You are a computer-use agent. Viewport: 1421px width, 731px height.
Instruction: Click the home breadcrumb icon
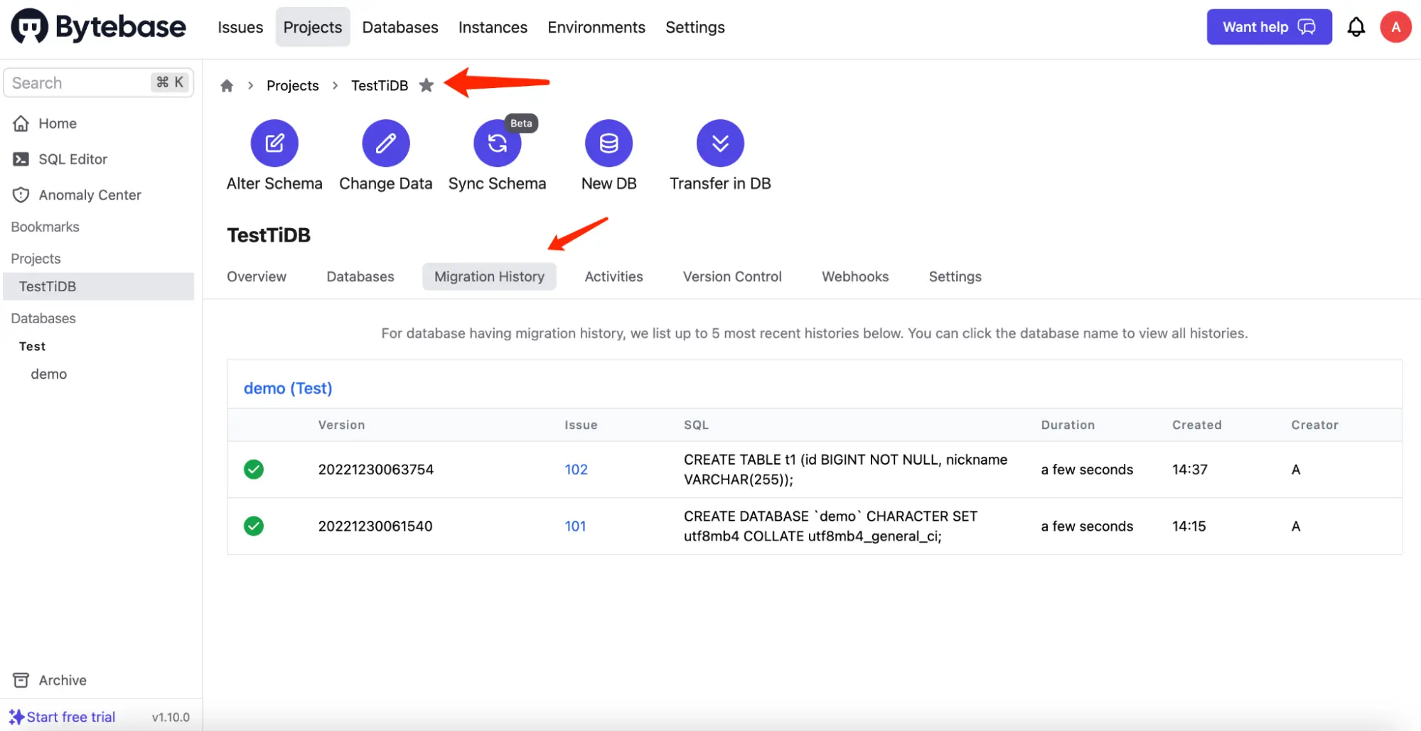[x=227, y=85]
